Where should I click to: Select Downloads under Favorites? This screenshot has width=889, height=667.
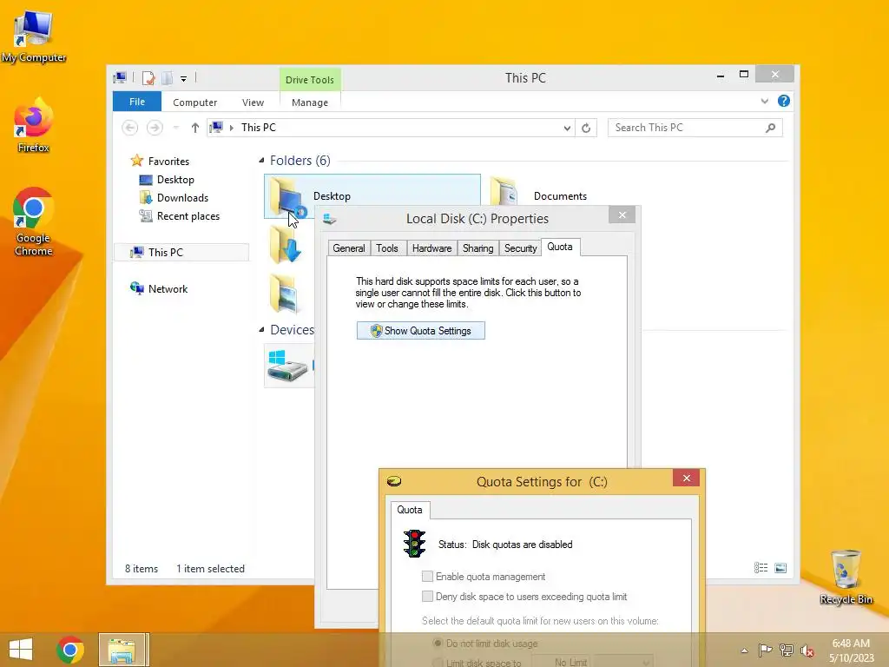[182, 198]
